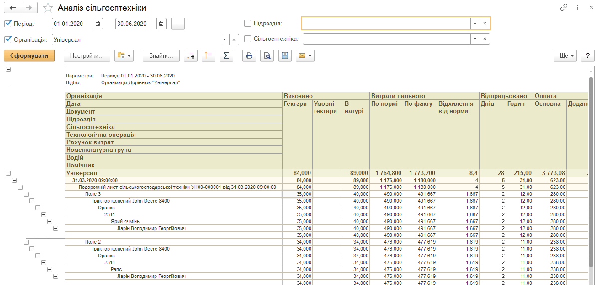Enable the Підрозділ checkbox

pyautogui.click(x=248, y=23)
